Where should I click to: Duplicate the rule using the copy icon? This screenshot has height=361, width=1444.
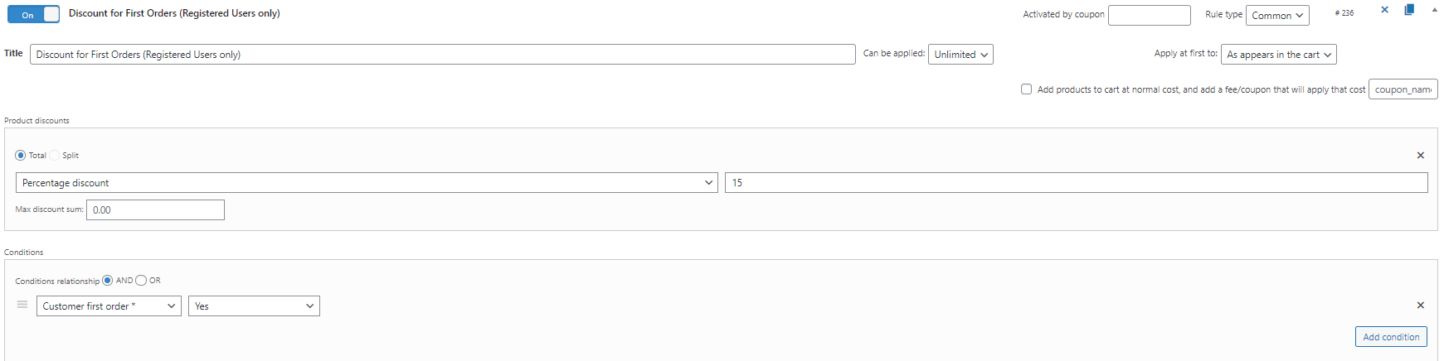click(x=1408, y=10)
